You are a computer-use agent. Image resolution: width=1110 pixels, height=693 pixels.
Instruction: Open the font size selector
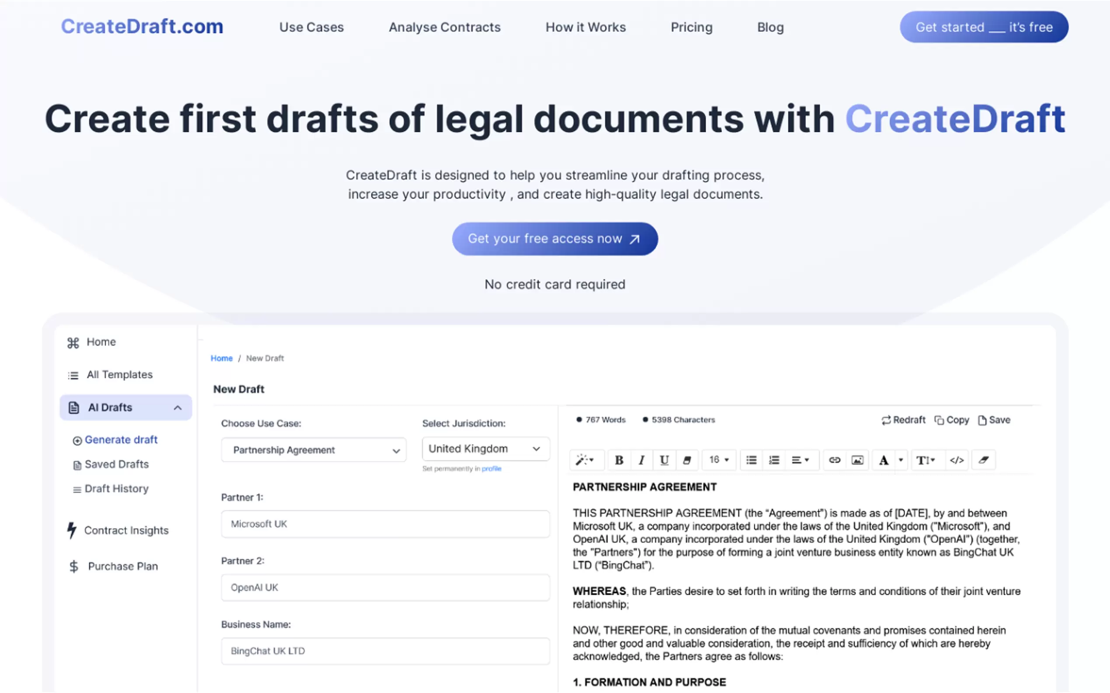point(718,460)
